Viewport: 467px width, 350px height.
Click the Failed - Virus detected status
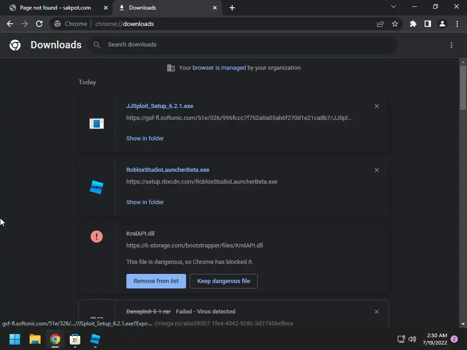(x=206, y=312)
